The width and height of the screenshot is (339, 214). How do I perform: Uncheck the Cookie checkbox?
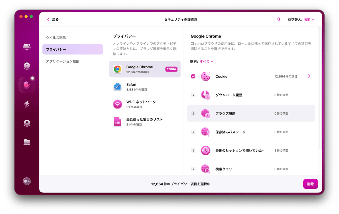coord(193,76)
